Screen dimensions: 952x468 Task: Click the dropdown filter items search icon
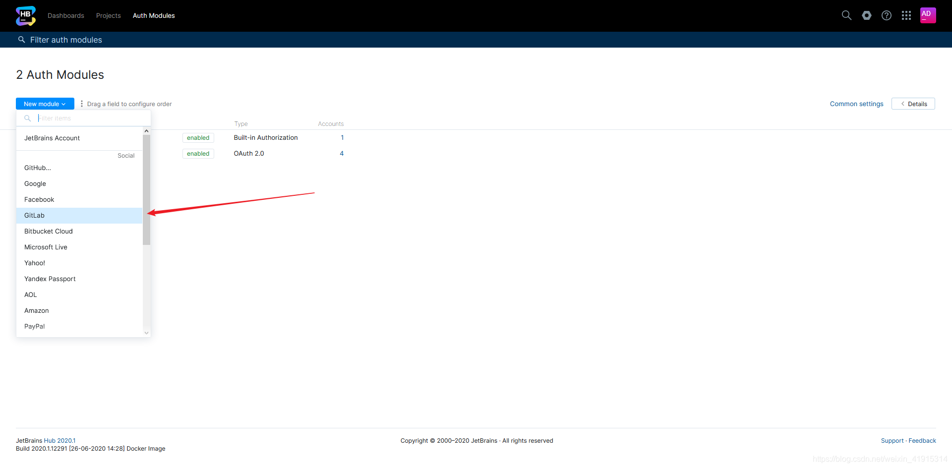tap(28, 118)
